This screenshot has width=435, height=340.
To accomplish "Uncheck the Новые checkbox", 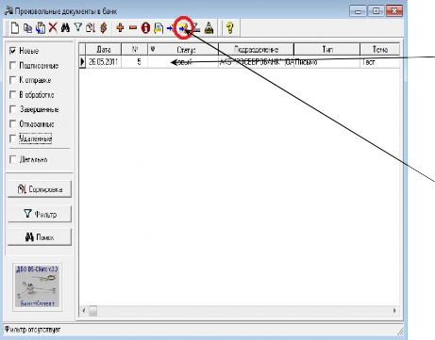I will (12, 51).
